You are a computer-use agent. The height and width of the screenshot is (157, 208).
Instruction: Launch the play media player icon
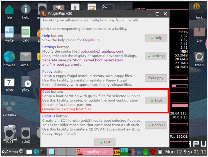pos(26,81)
